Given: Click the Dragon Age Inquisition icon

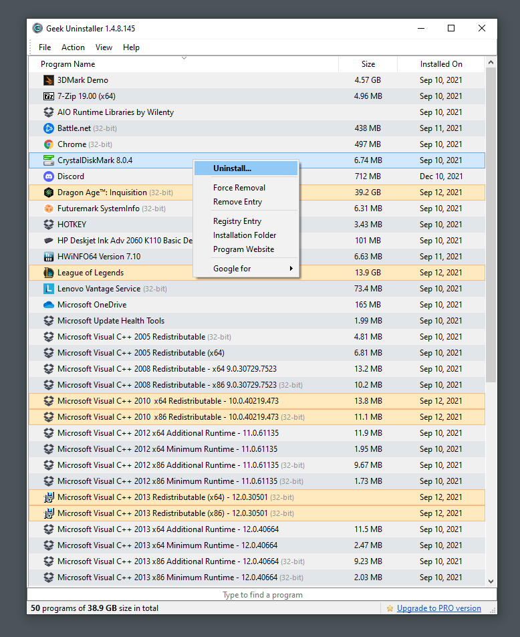Looking at the screenshot, I should coord(49,193).
